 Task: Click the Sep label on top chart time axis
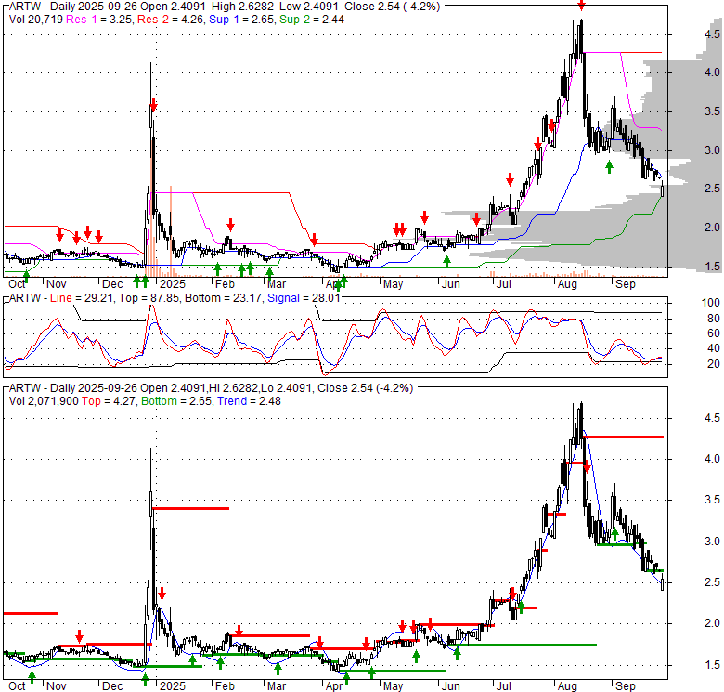[626, 284]
